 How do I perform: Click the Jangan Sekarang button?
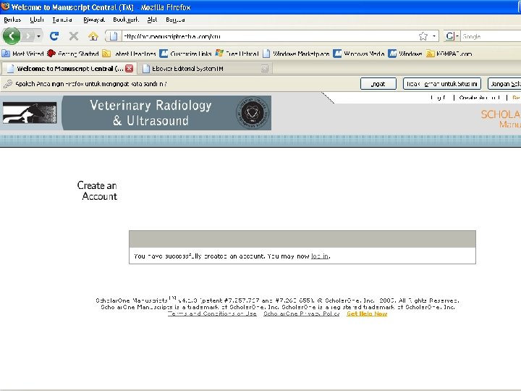pyautogui.click(x=504, y=84)
